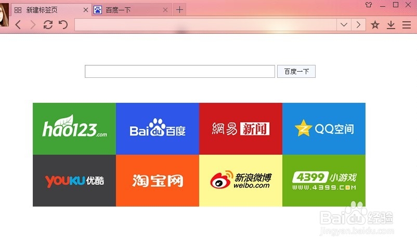Minimize the browser window
The width and height of the screenshot is (417, 245).
pos(383,5)
